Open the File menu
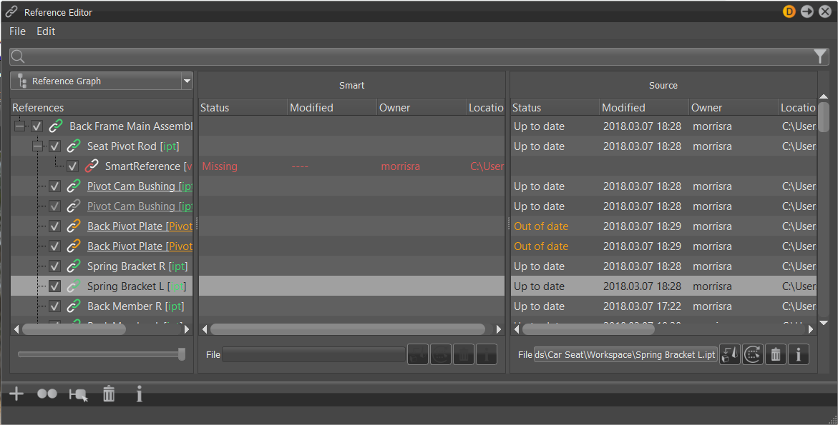 16,31
